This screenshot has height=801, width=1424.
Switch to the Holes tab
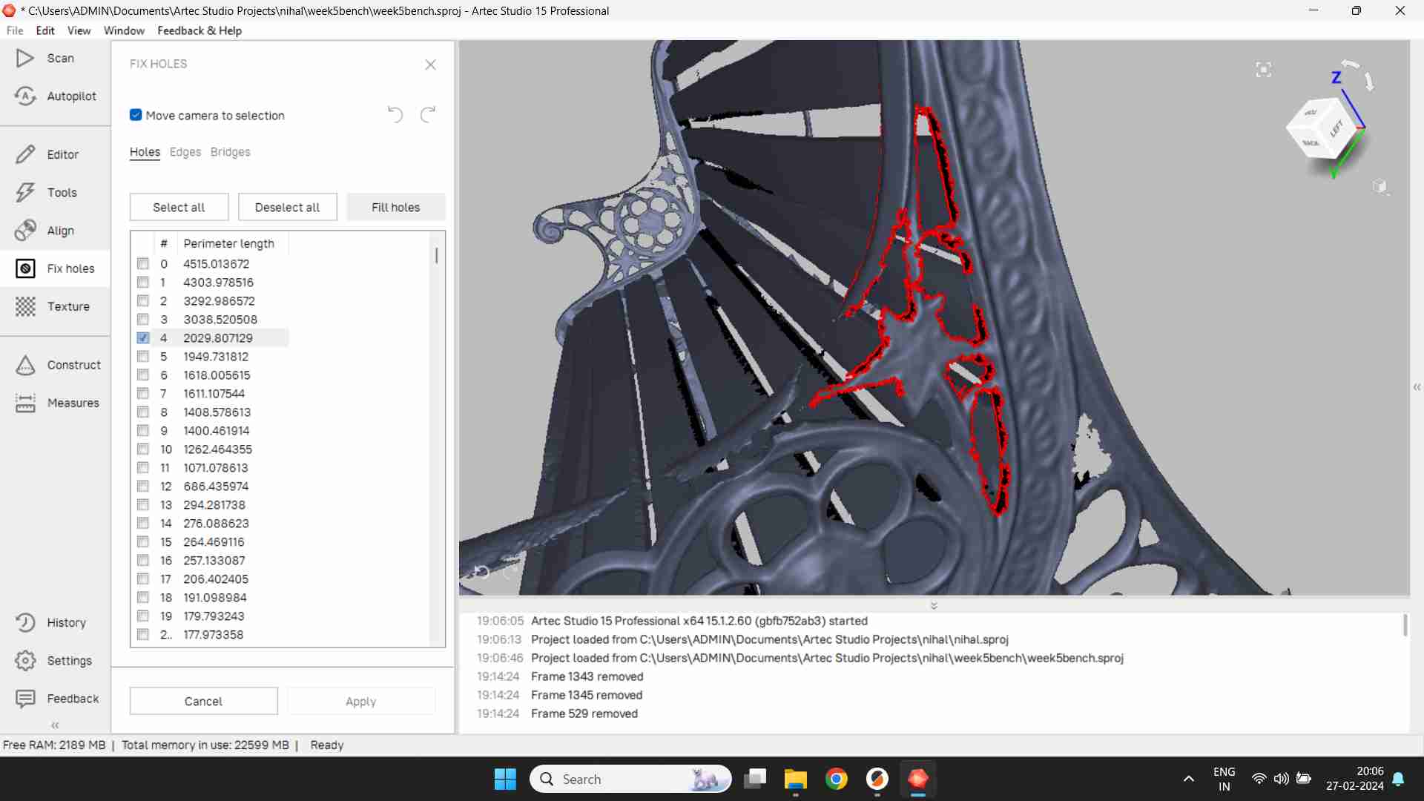pos(145,152)
